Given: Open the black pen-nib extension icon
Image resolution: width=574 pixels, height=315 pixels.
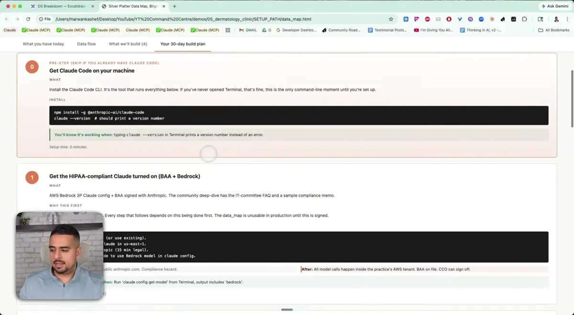Looking at the screenshot, I should coord(503,19).
